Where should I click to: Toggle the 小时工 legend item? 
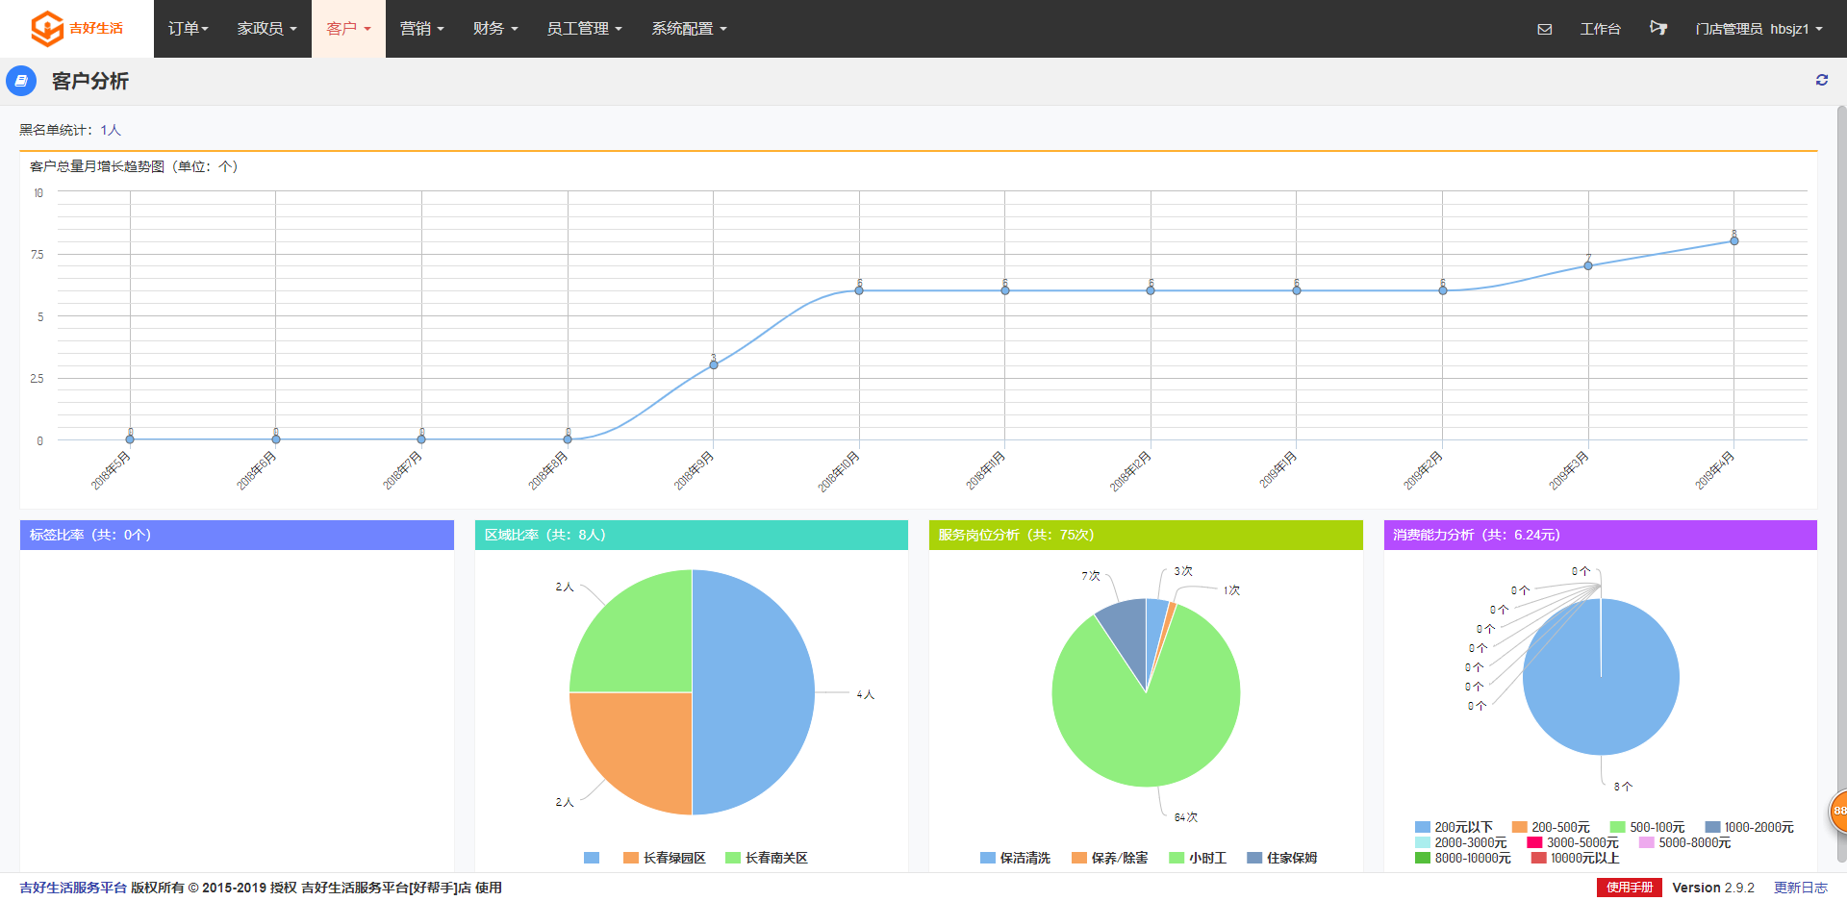(1198, 858)
